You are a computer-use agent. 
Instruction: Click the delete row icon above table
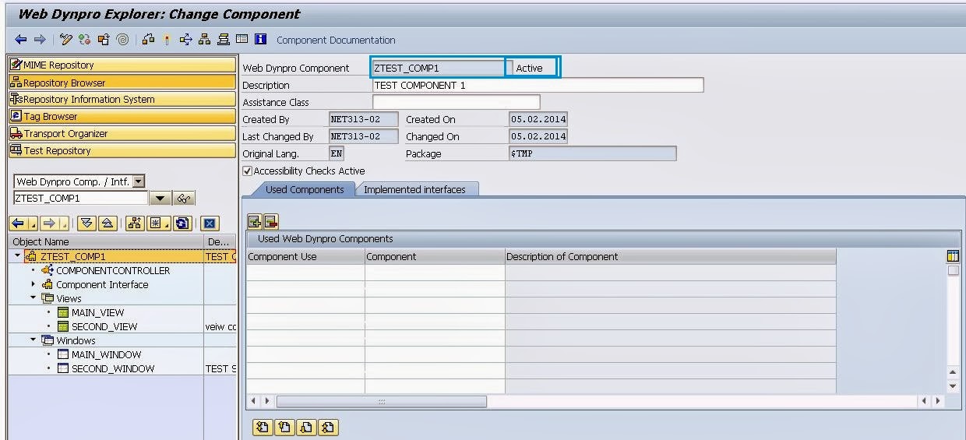tap(270, 221)
